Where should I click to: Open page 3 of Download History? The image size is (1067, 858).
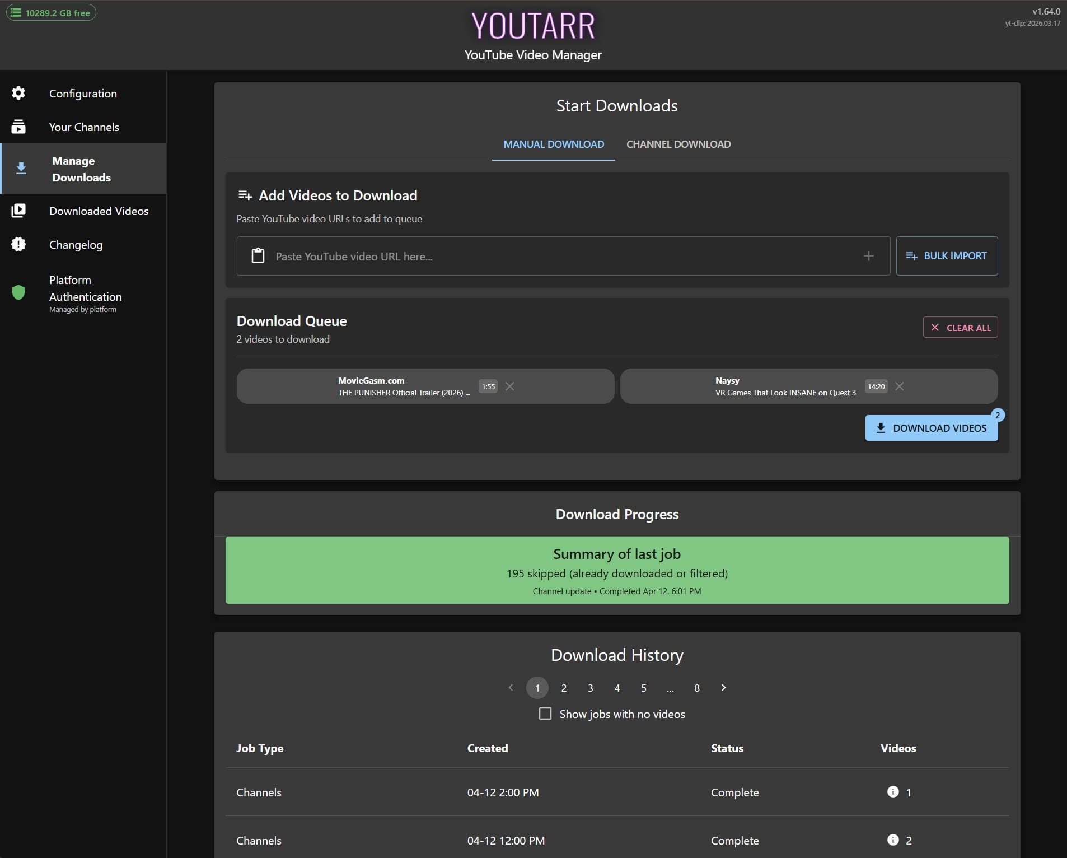(x=589, y=688)
